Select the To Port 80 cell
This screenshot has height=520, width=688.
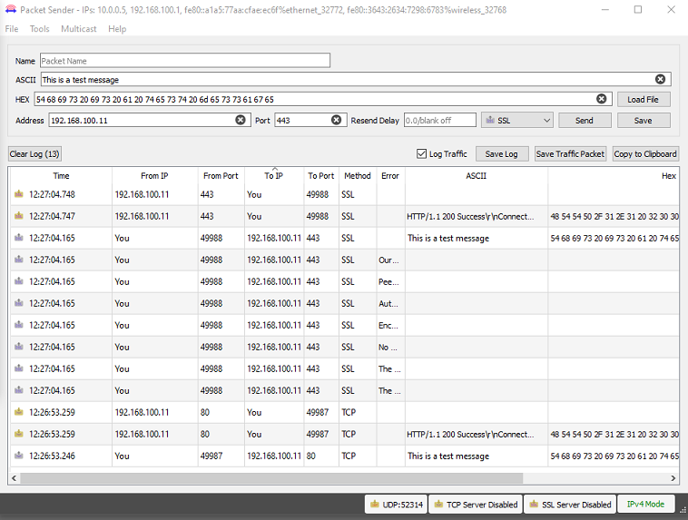[320, 456]
